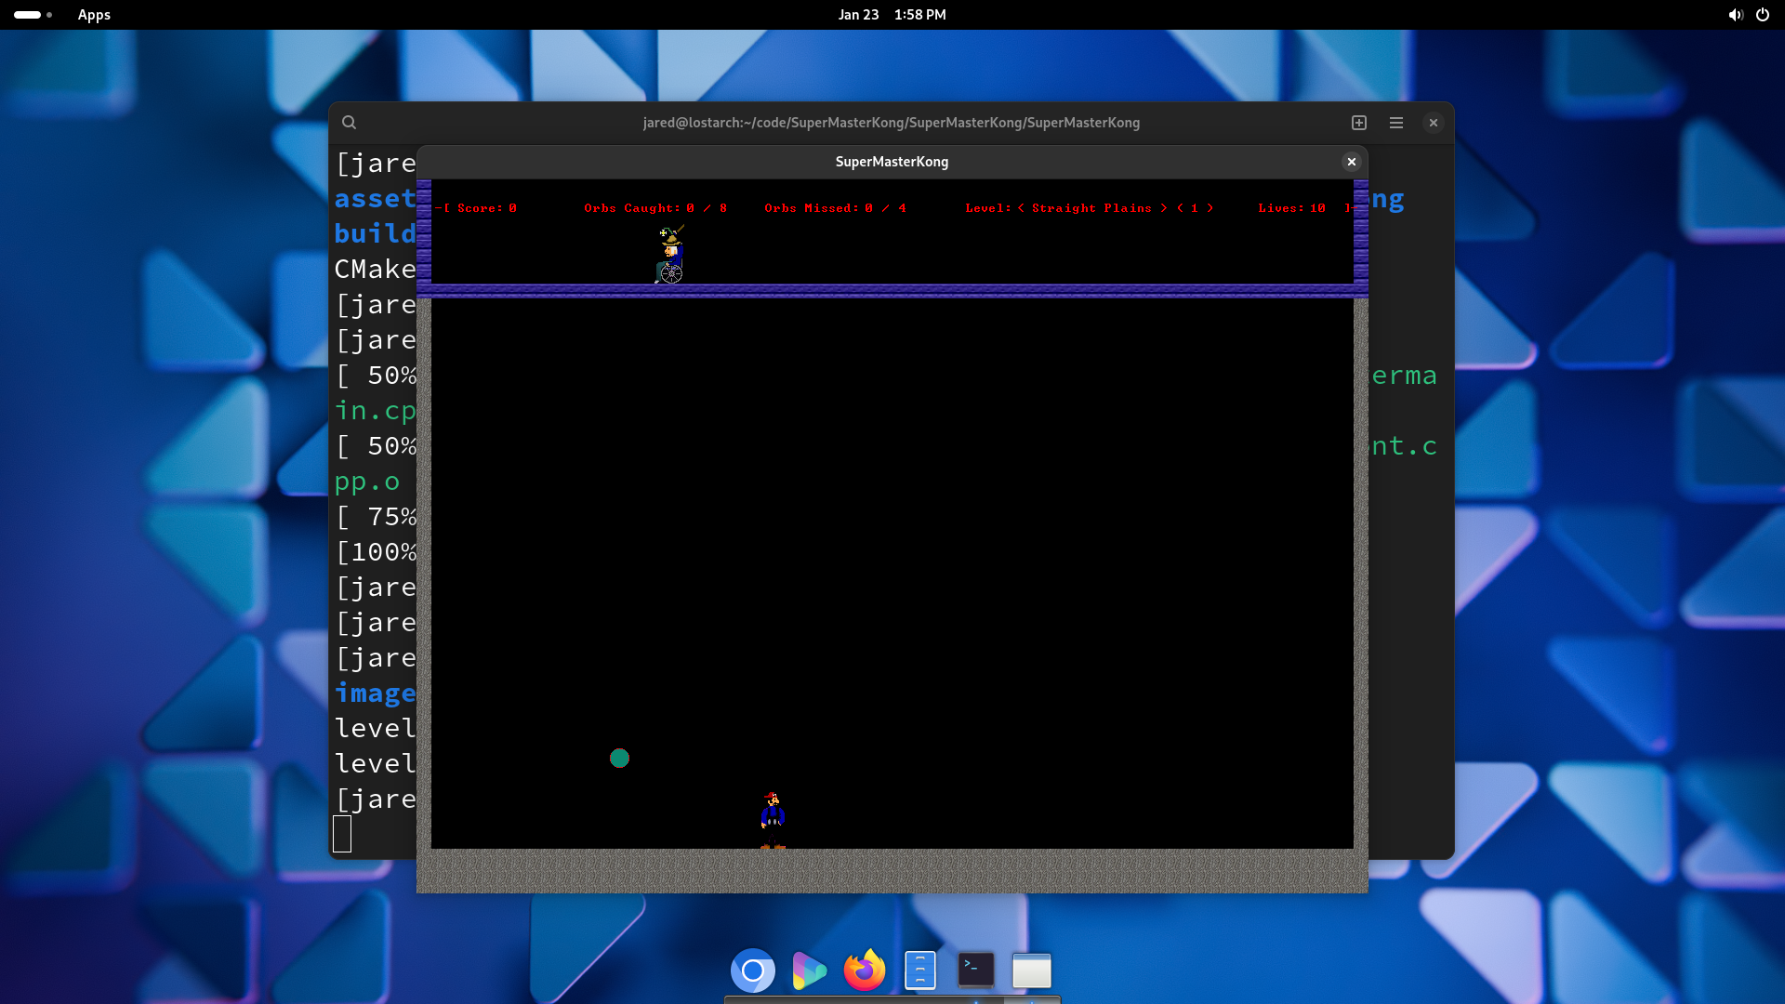The image size is (1785, 1004).
Task: Click the 'Lives: 10' indicator
Action: (1292, 208)
